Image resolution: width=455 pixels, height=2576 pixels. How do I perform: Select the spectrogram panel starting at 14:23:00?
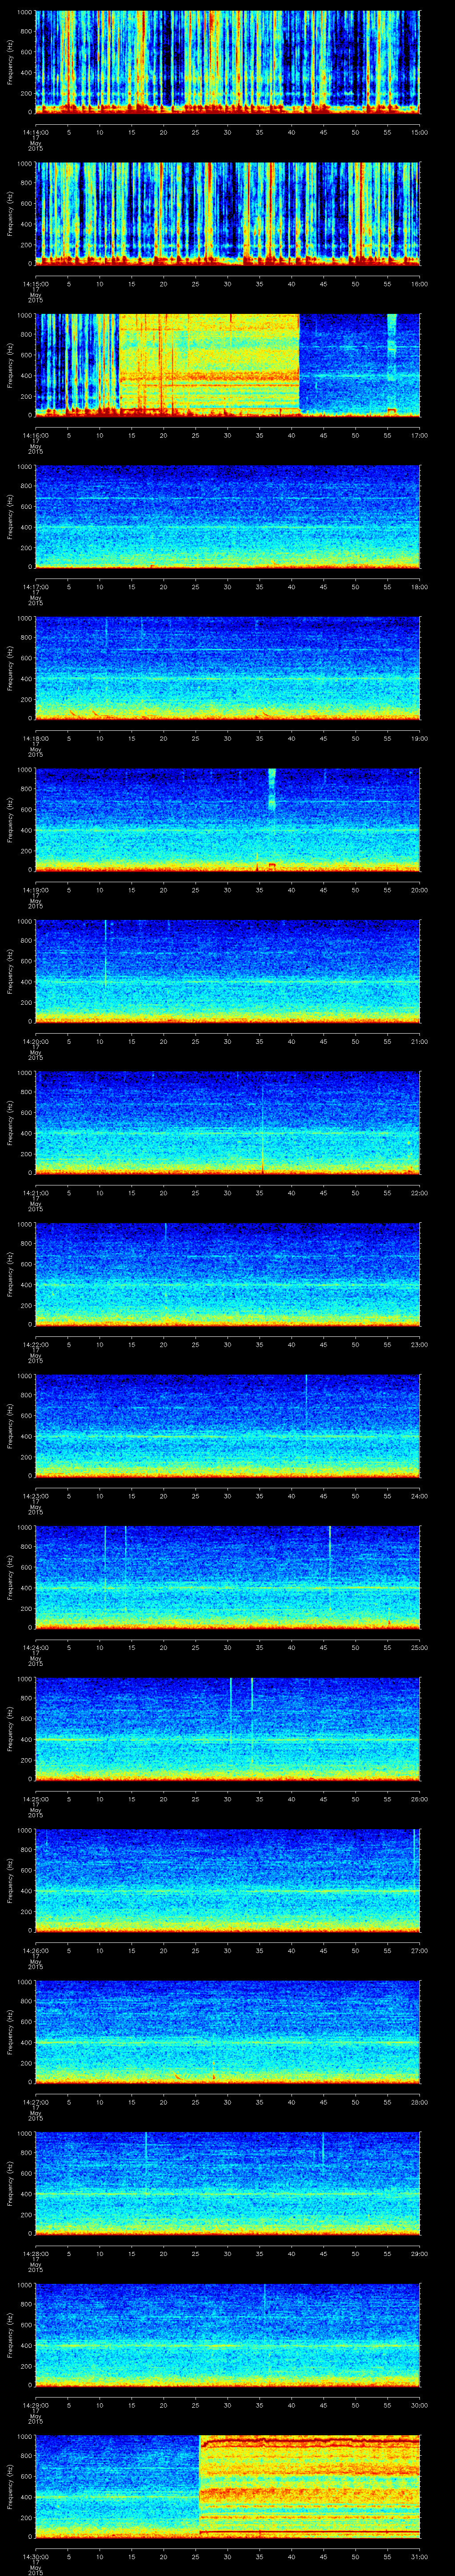pos(227,1426)
